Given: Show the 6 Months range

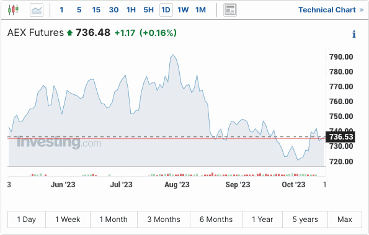Looking at the screenshot, I should point(216,219).
